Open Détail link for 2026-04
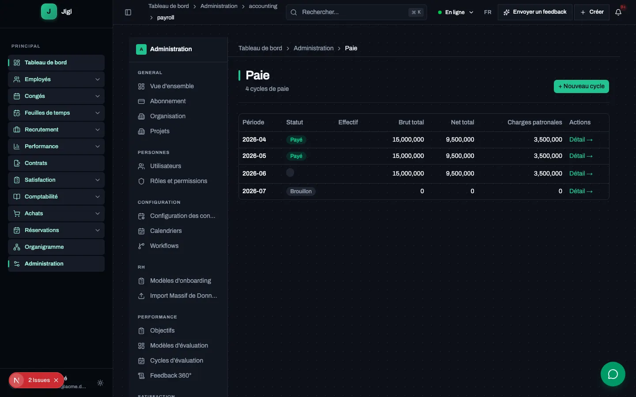Viewport: 636px width, 397px height. coord(581,140)
